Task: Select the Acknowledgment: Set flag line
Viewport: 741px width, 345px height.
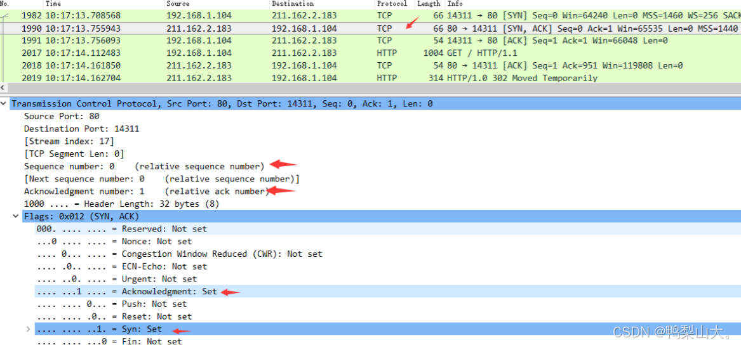Action: tap(126, 292)
